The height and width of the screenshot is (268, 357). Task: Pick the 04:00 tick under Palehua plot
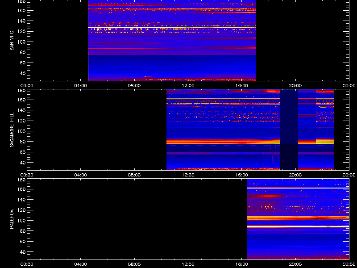[81, 264]
